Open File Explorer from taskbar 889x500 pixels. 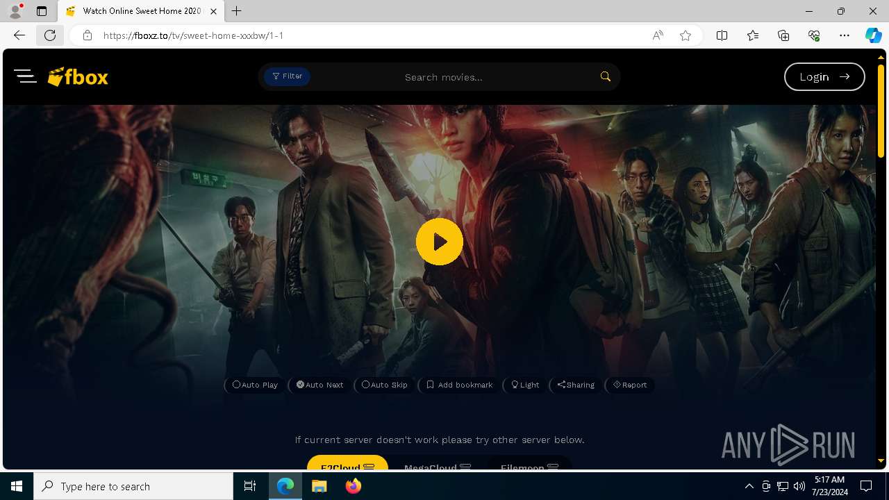[x=319, y=486]
